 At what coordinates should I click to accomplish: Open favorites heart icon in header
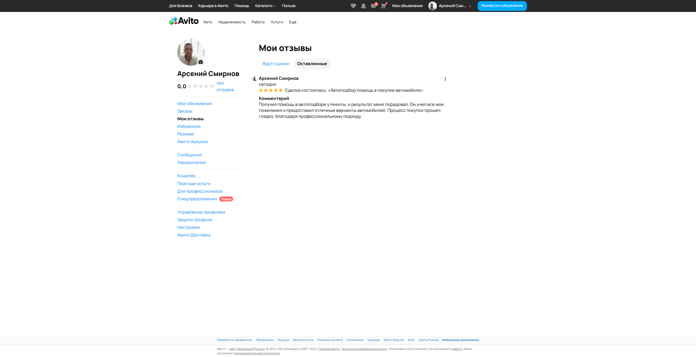[x=353, y=6]
